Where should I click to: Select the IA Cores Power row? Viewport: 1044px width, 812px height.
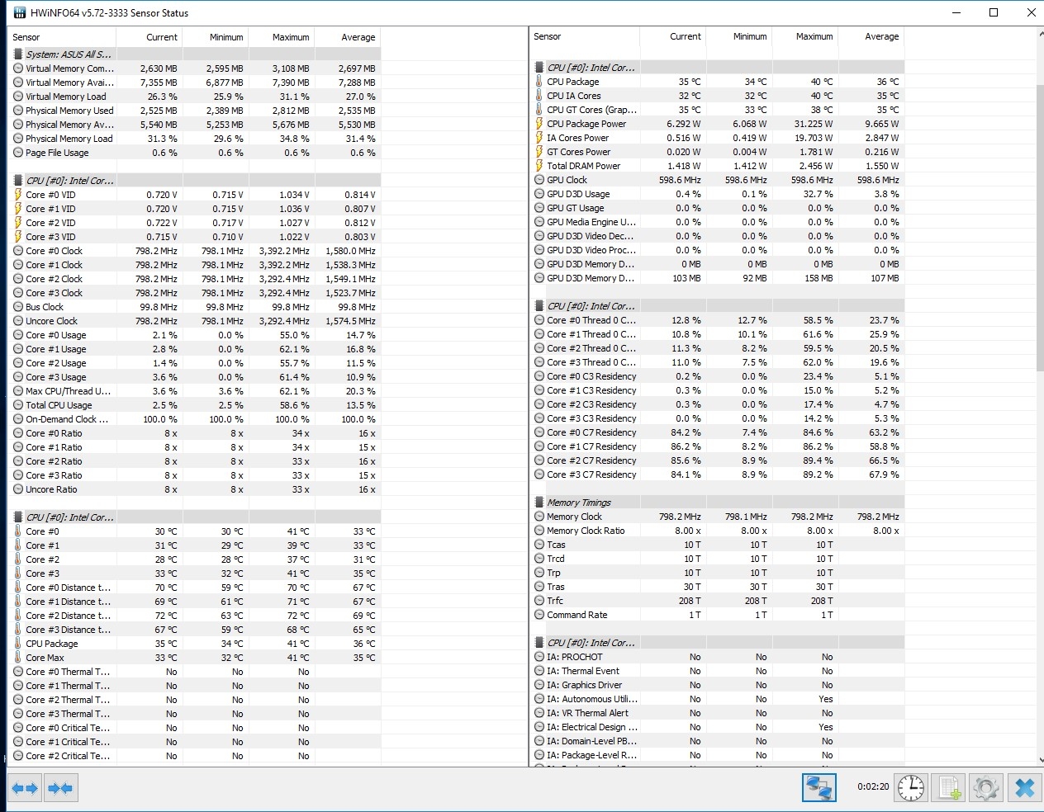[717, 138]
